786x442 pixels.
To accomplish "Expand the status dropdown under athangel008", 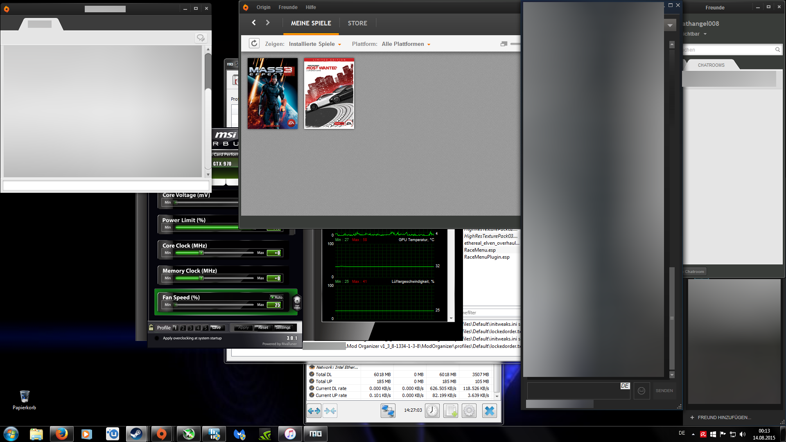I will click(x=705, y=34).
